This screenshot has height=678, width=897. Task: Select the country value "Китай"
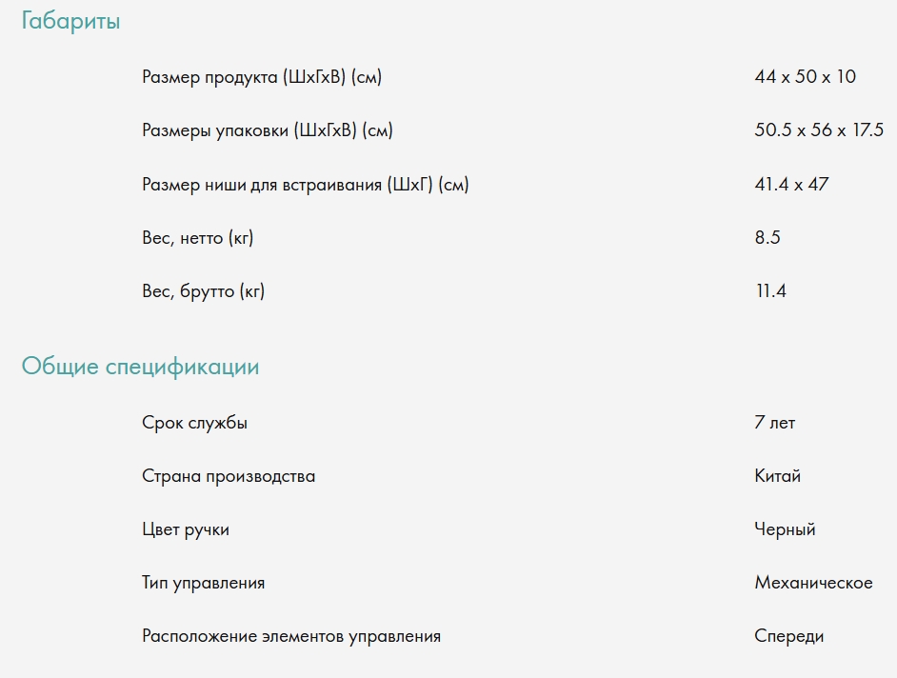click(777, 475)
